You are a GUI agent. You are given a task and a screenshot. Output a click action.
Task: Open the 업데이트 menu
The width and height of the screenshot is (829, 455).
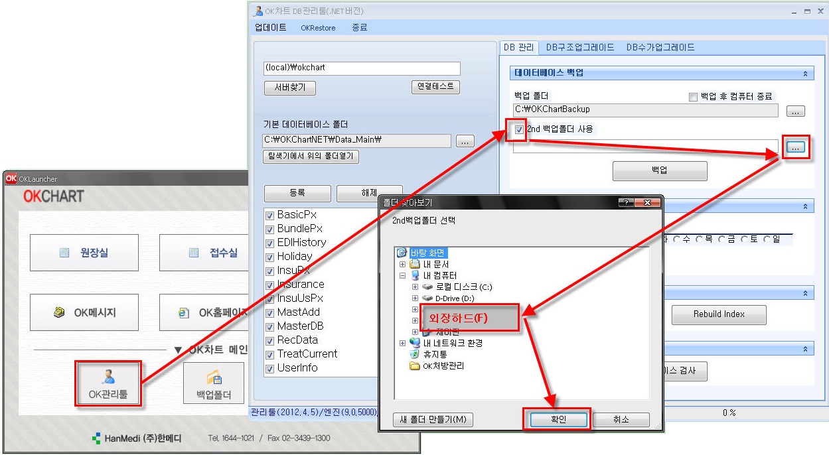[x=271, y=28]
